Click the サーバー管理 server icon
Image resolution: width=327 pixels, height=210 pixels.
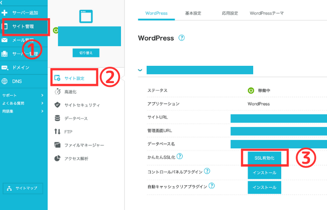click(4, 54)
